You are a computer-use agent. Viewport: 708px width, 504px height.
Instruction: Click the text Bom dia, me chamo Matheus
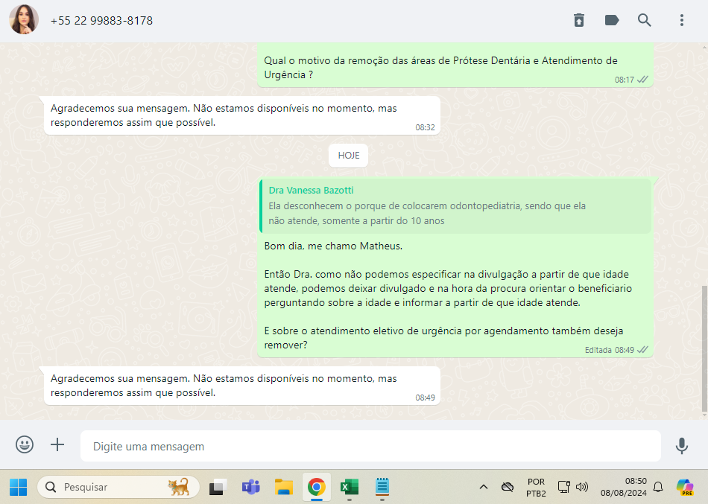click(x=333, y=246)
